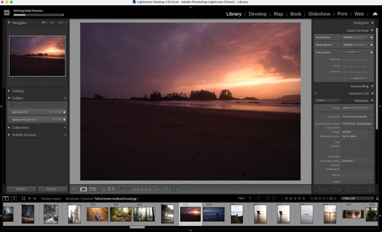Toggle the filter lock switch at far right
Viewport: 382px width, 232px height.
click(377, 199)
